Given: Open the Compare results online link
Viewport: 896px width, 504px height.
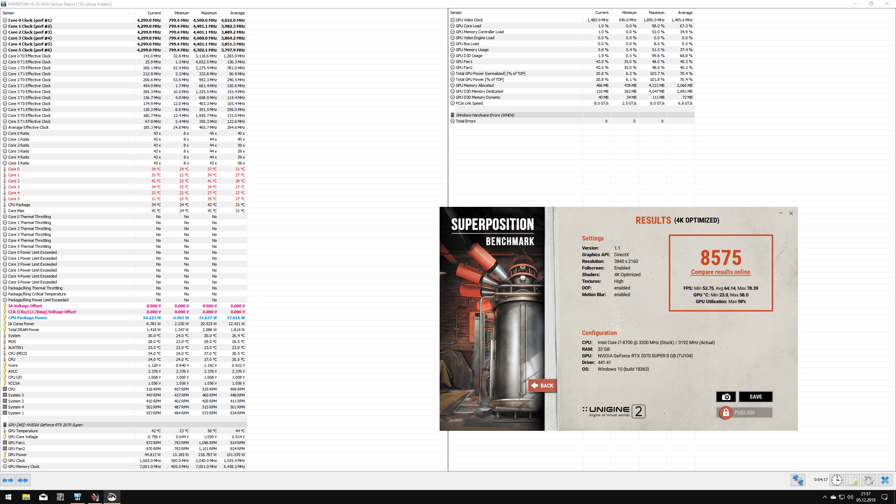Looking at the screenshot, I should tap(720, 272).
